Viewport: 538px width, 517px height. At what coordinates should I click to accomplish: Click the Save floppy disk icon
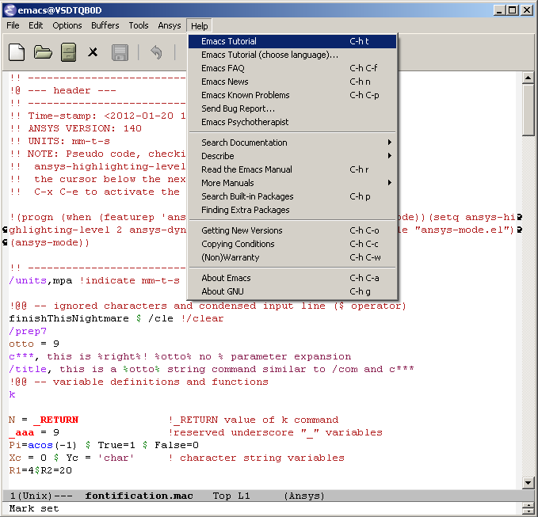click(x=120, y=53)
